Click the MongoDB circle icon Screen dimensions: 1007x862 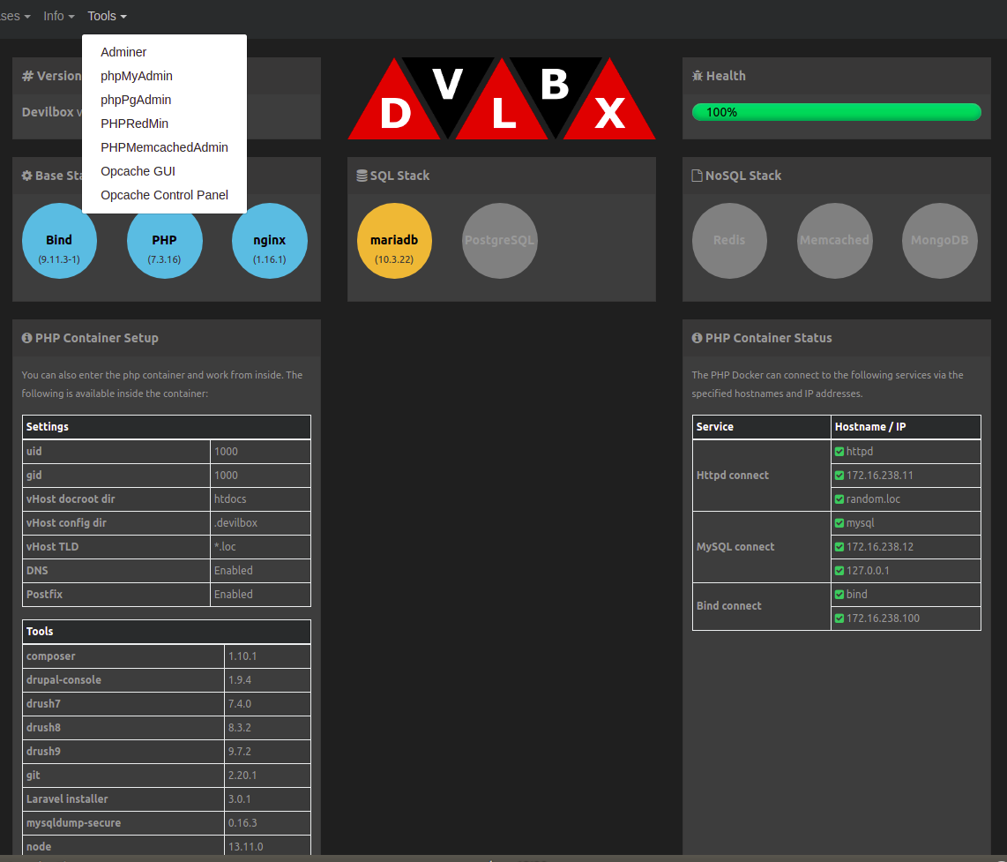coord(939,240)
